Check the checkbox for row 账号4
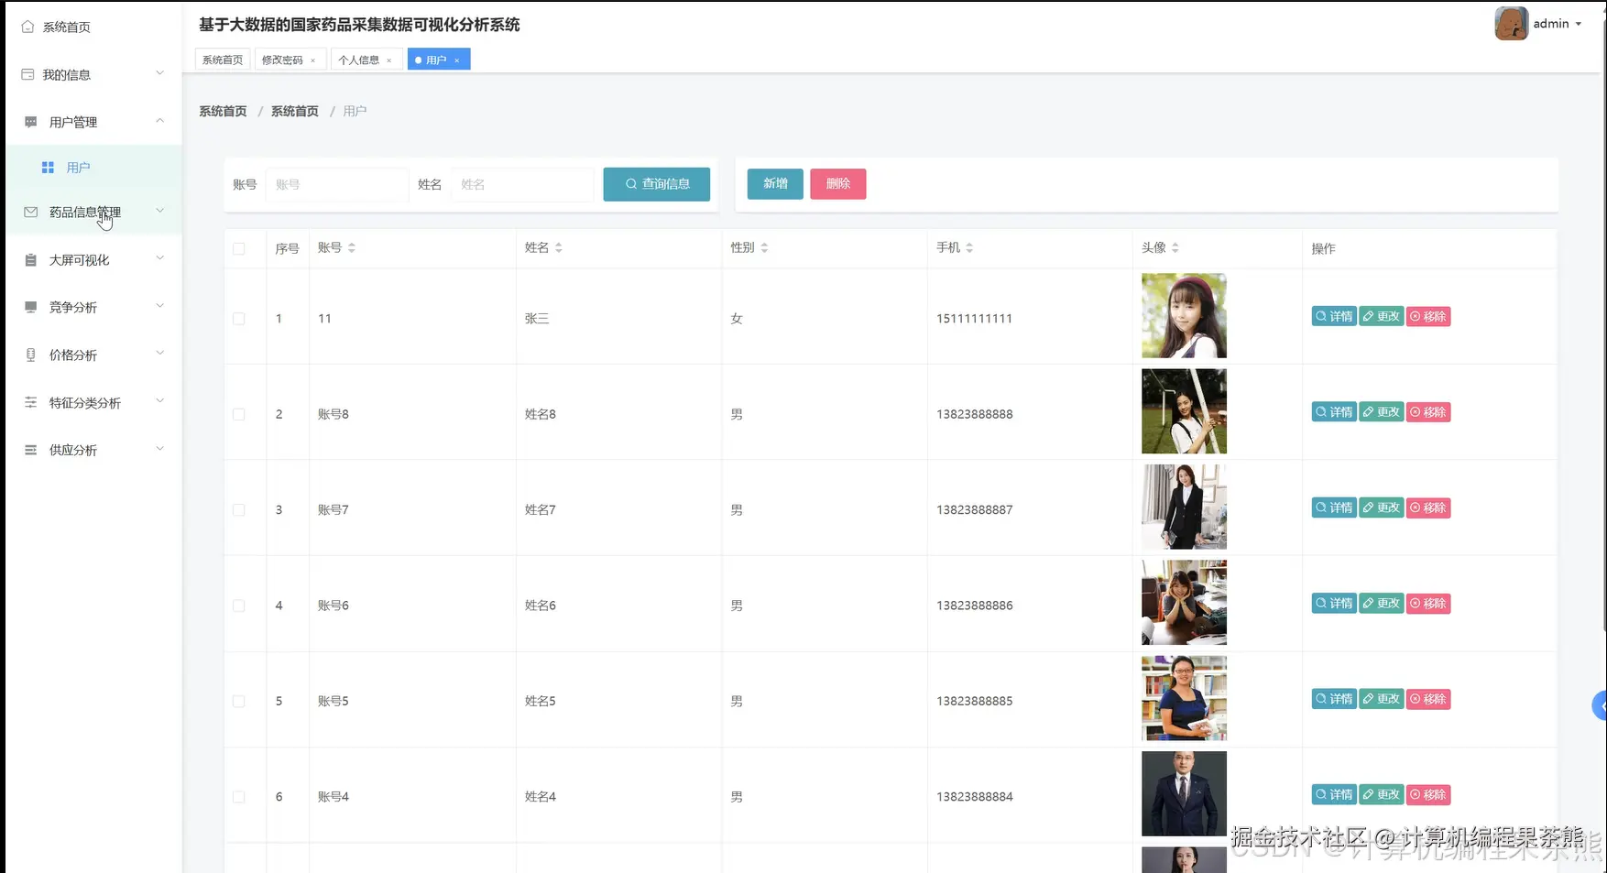This screenshot has height=873, width=1607. [x=239, y=797]
